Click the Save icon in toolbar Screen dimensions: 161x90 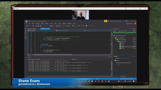(x=38, y=26)
